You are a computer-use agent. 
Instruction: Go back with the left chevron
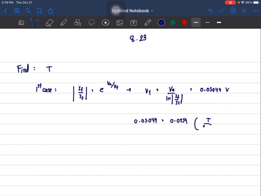(5, 11)
